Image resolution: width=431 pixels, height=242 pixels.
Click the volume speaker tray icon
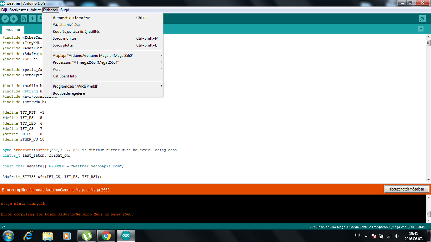click(397, 236)
